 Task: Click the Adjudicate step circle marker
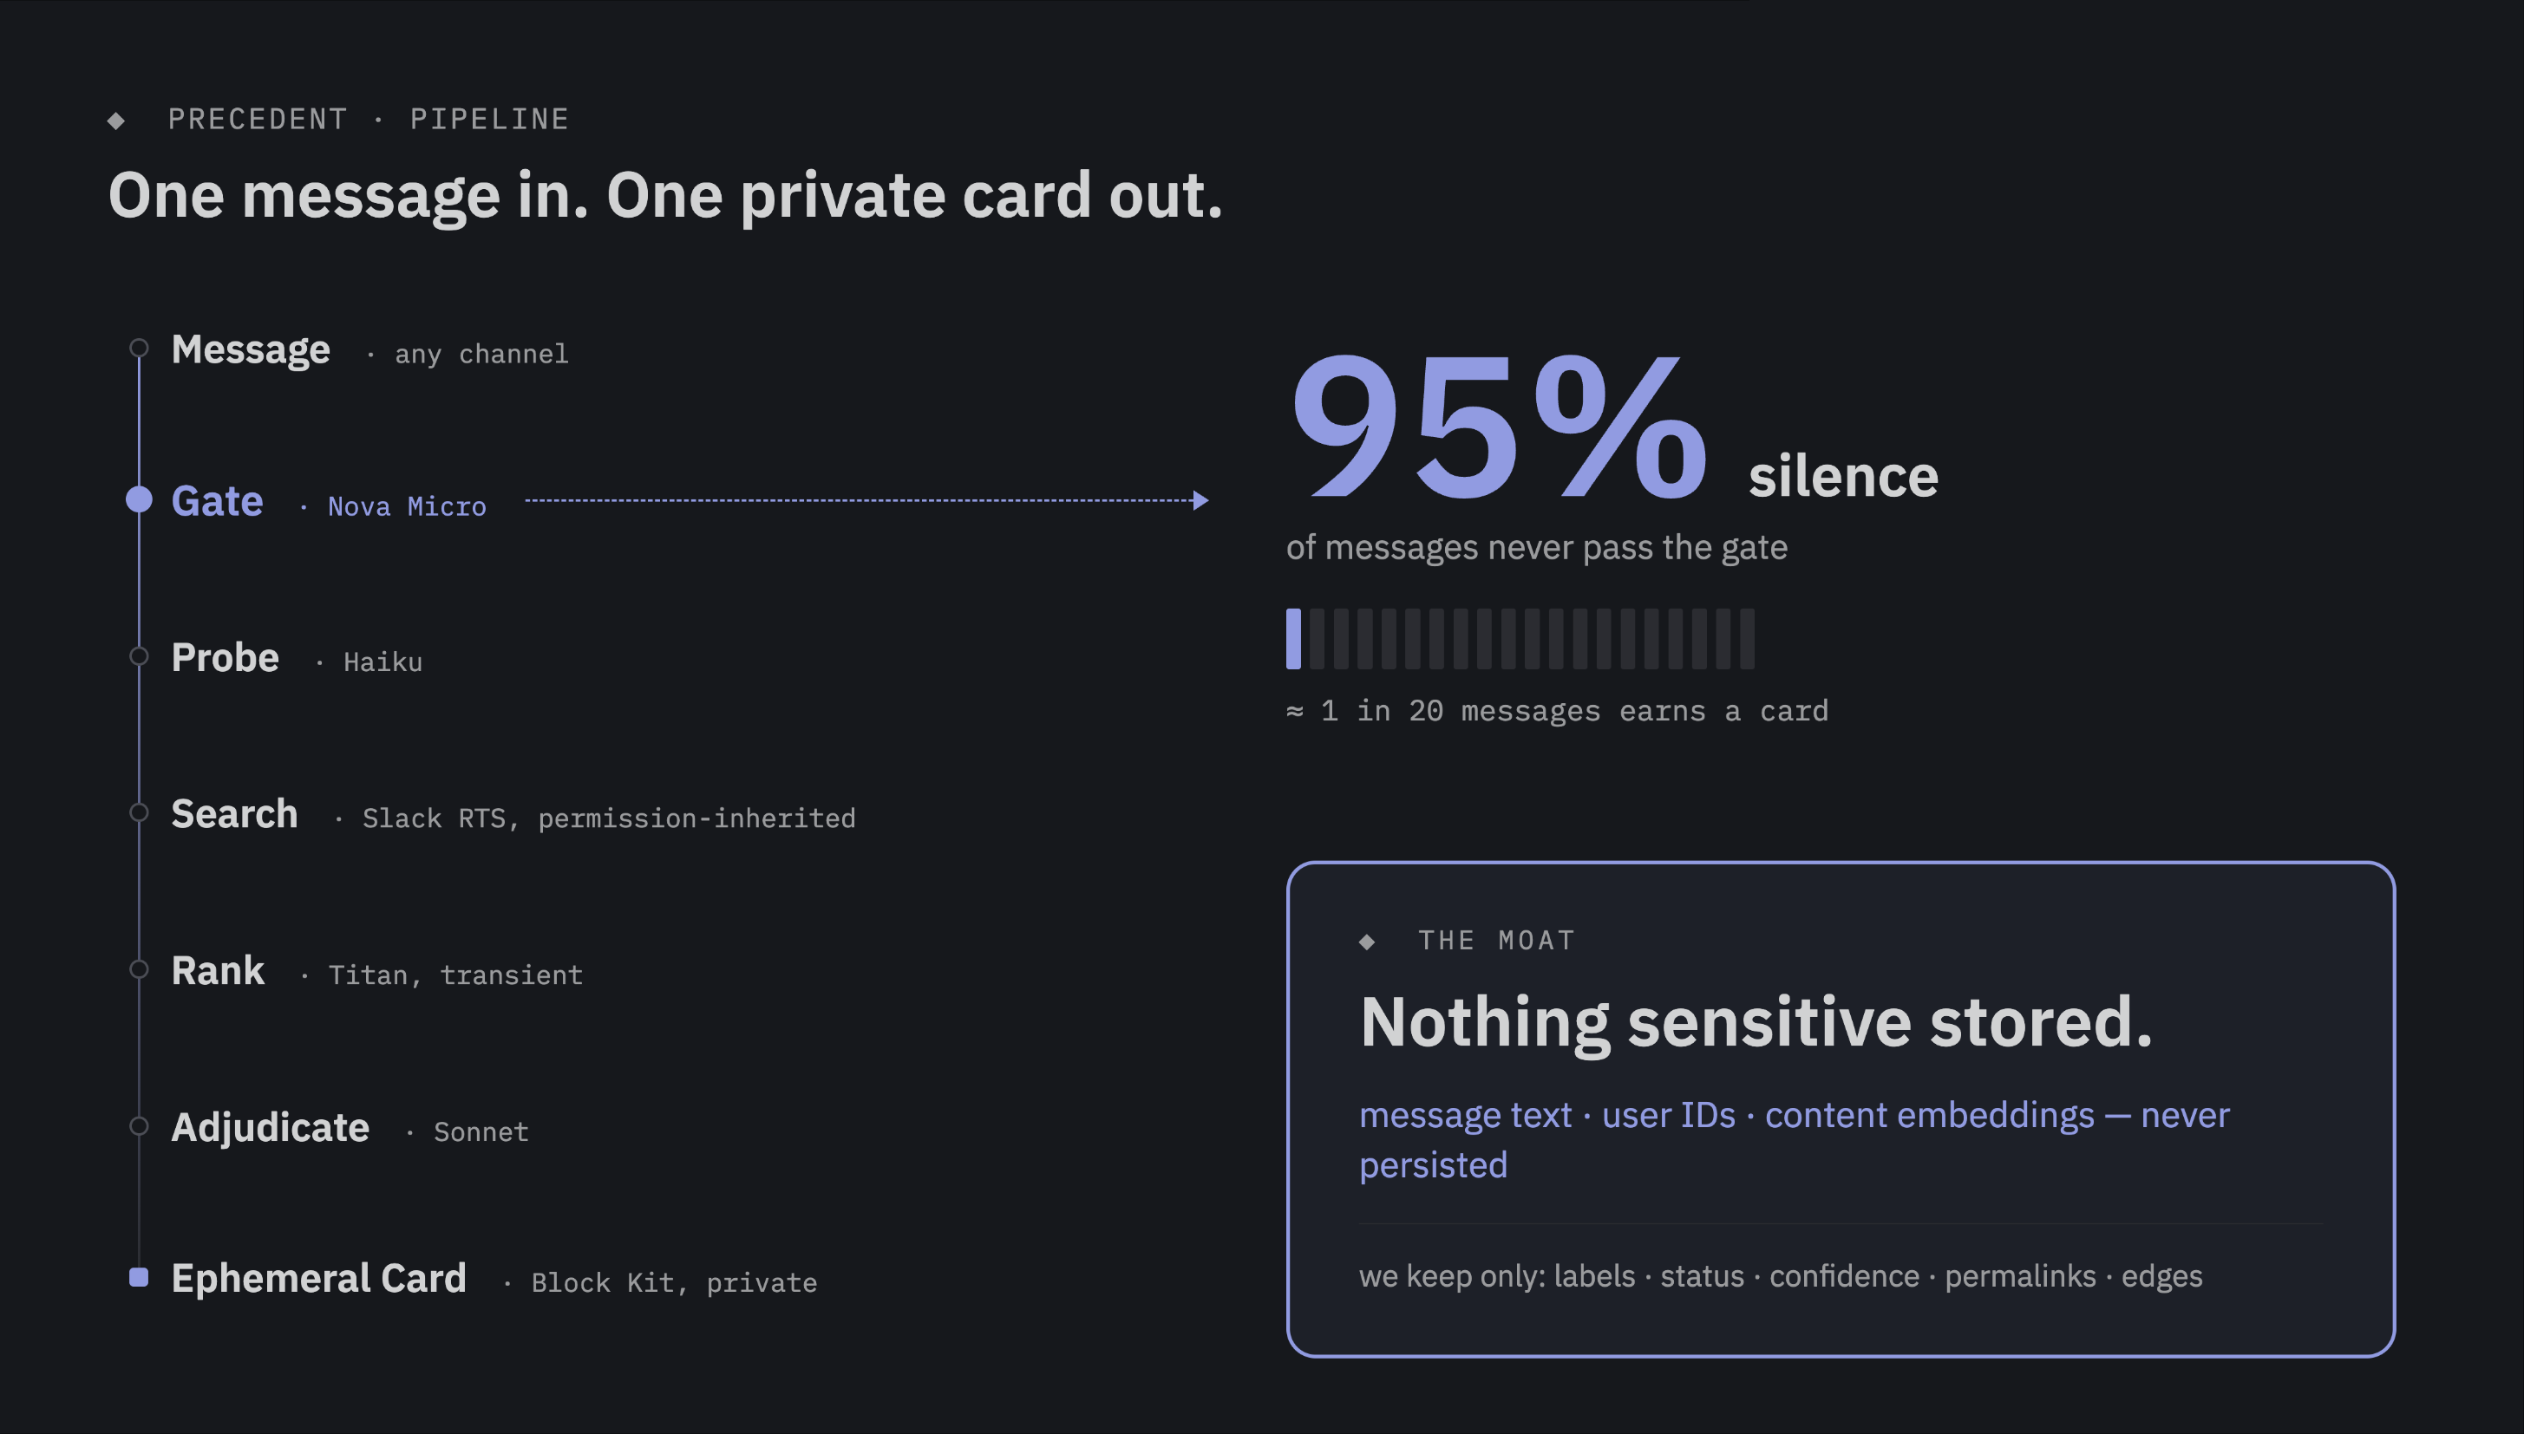click(x=139, y=1127)
